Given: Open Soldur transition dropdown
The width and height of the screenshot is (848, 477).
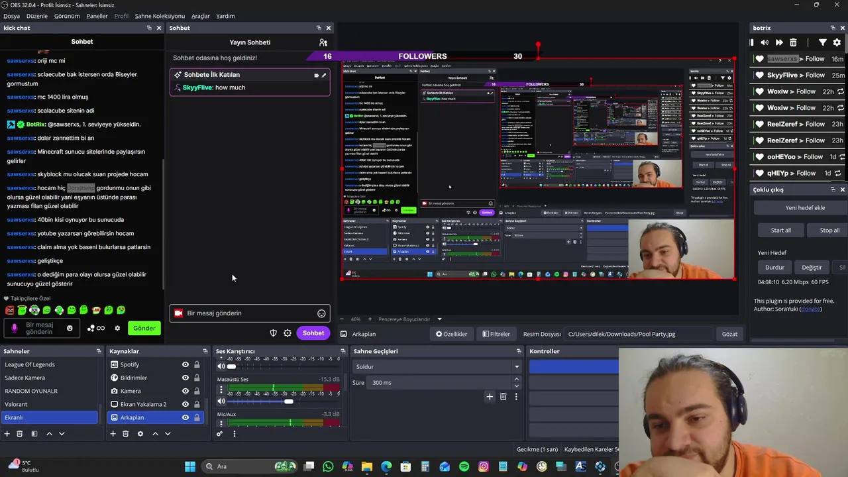Looking at the screenshot, I should point(437,366).
